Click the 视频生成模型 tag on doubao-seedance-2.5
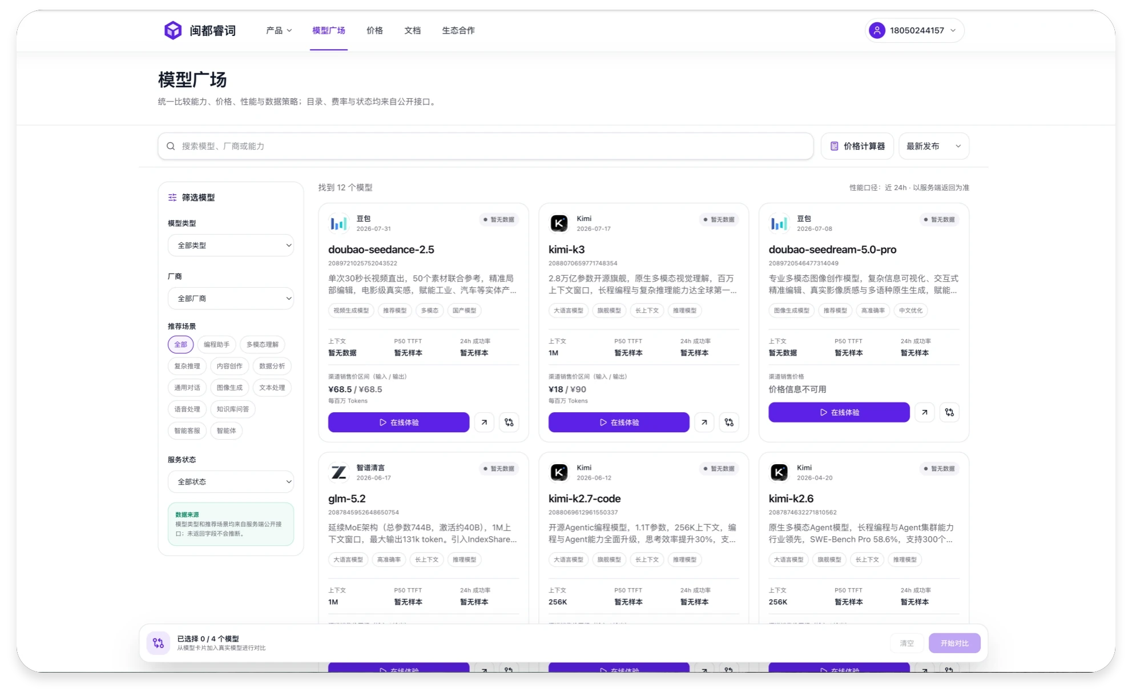Image resolution: width=1132 pixels, height=696 pixels. [351, 311]
